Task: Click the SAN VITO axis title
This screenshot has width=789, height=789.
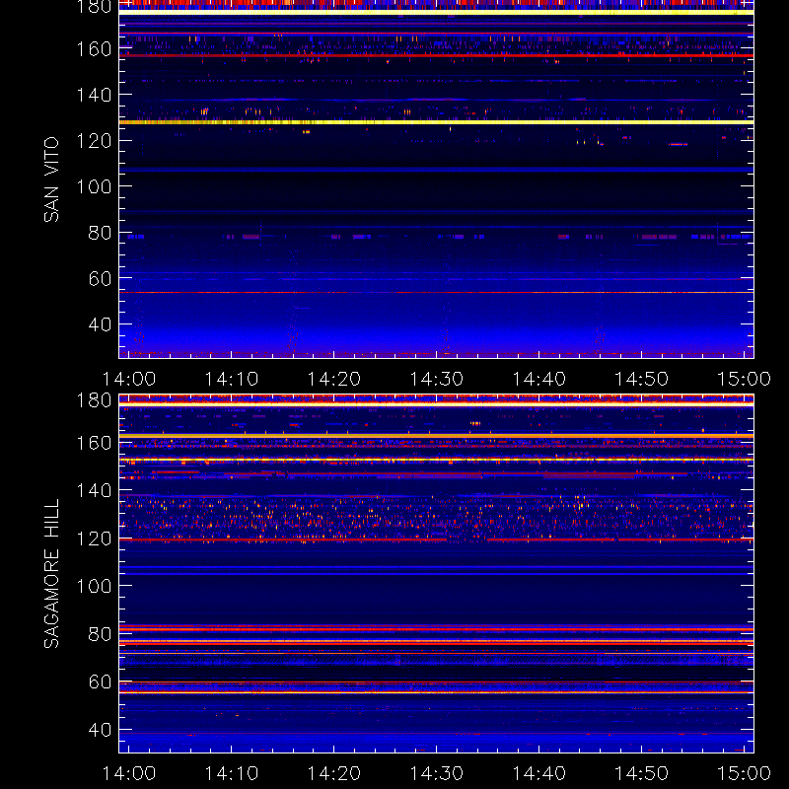Action: 51,179
